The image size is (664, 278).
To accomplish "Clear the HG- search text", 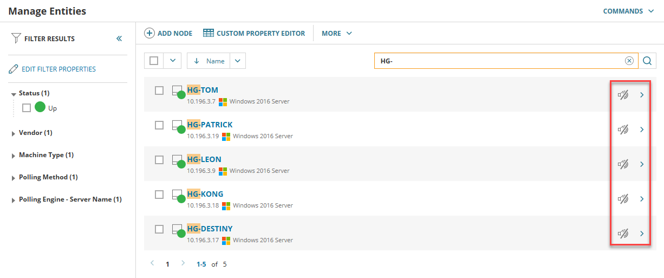I will point(629,61).
